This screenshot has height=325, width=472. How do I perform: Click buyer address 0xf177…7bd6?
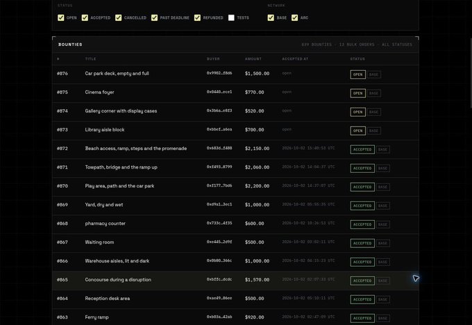[219, 185]
